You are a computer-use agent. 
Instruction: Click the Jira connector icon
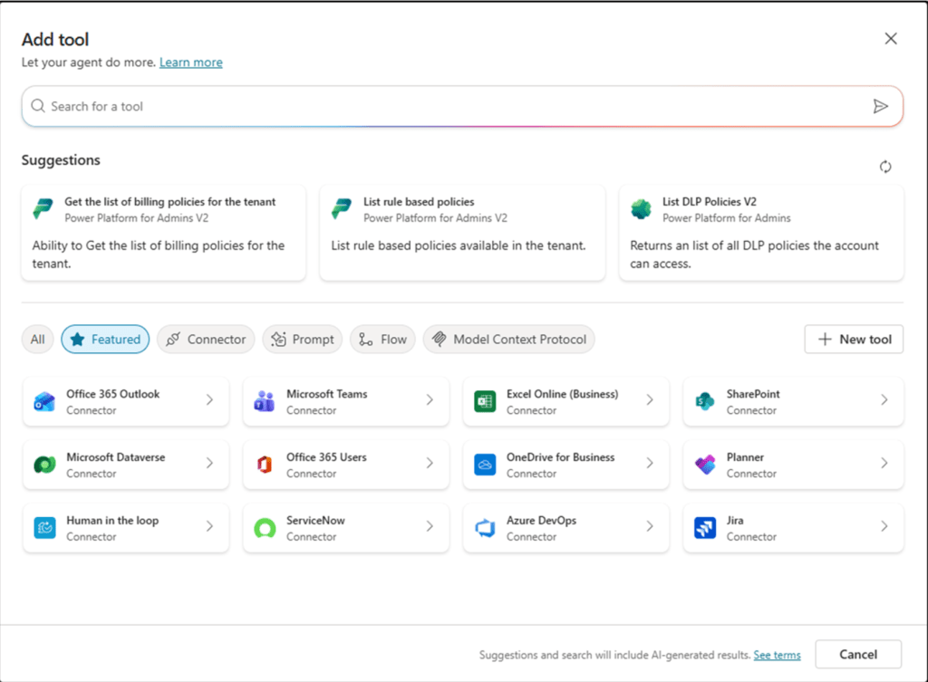[705, 528]
